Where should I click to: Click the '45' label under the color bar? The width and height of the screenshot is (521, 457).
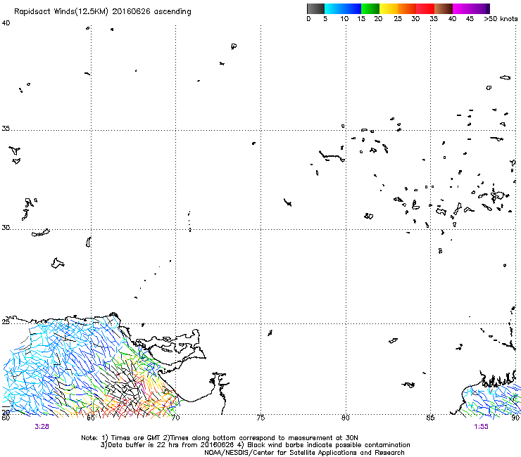pos(470,19)
